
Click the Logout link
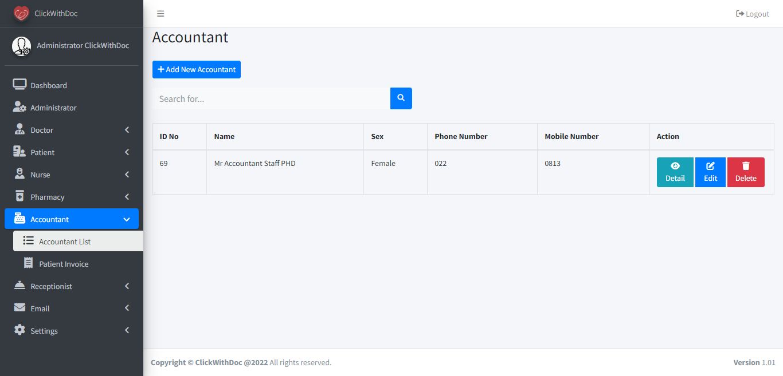tap(753, 14)
